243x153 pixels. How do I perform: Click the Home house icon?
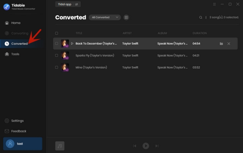click(7, 23)
